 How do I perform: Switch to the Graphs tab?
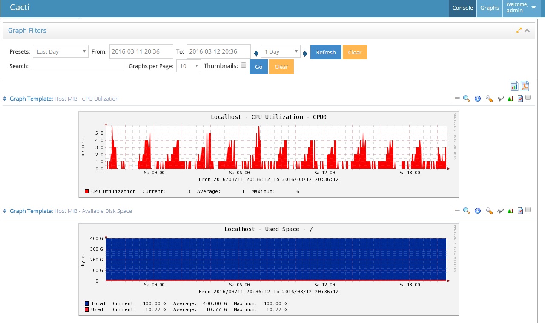tap(490, 8)
